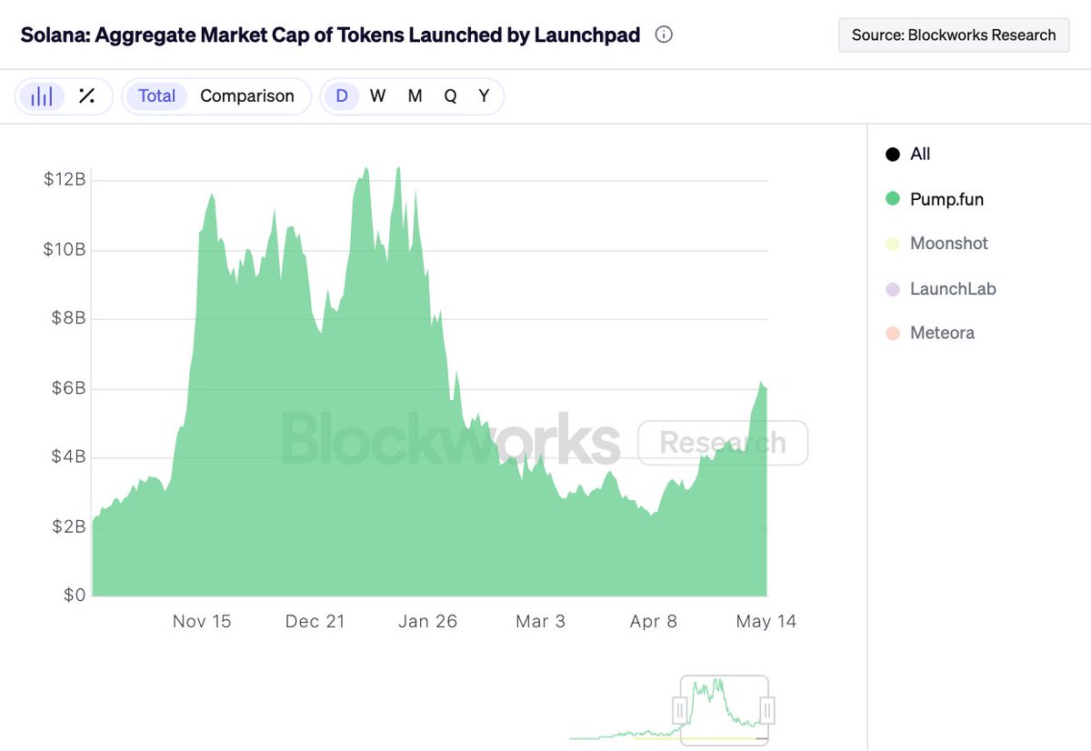Select weekly (W) time granularity

pos(378,96)
